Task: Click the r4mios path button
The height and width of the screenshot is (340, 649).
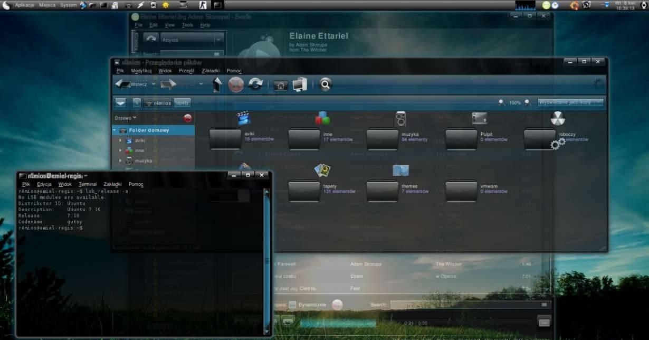Action: [x=158, y=103]
